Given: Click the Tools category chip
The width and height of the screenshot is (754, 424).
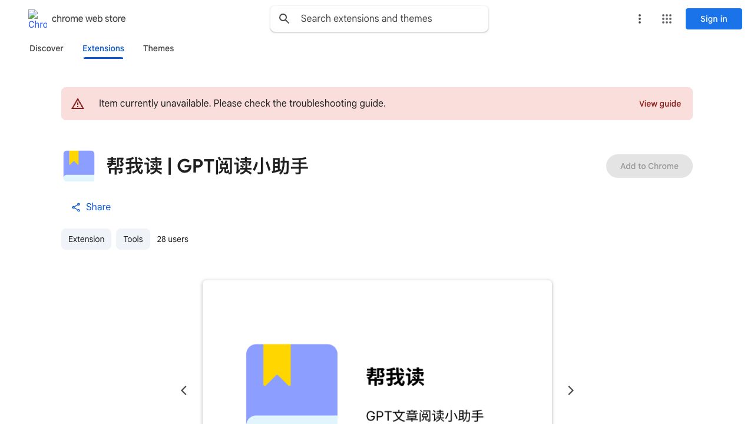Looking at the screenshot, I should click(x=133, y=239).
